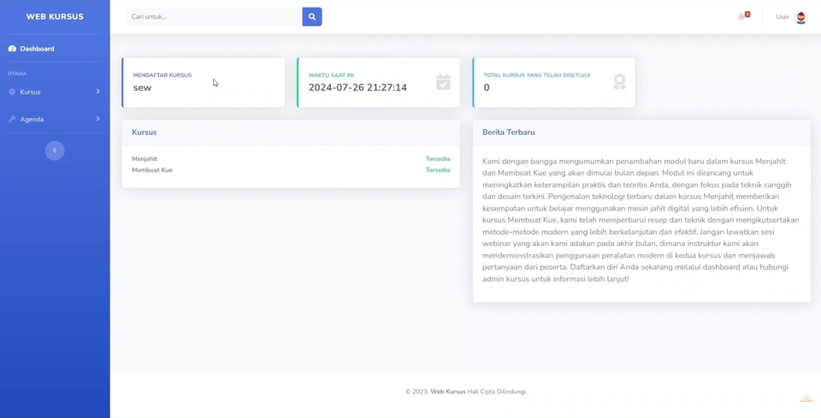Viewport: 821px width, 418px height.
Task: Open the notifications bell
Action: pos(741,17)
